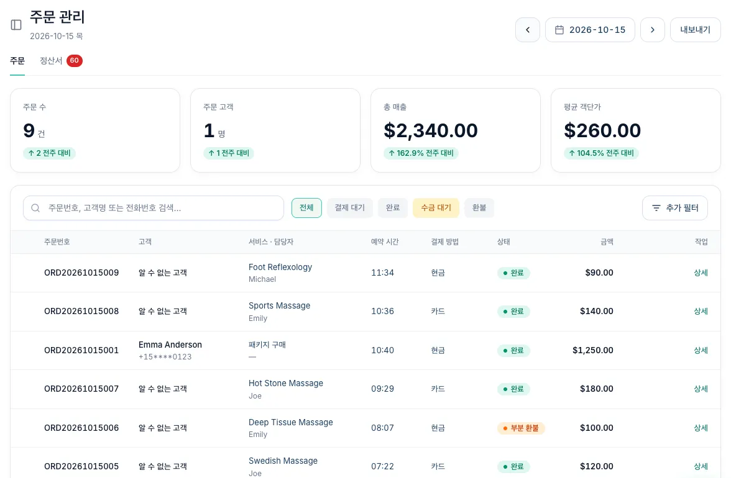Viewport: 731px width, 478px height.
Task: Click the Swedish Massage service
Action: [x=283, y=461]
